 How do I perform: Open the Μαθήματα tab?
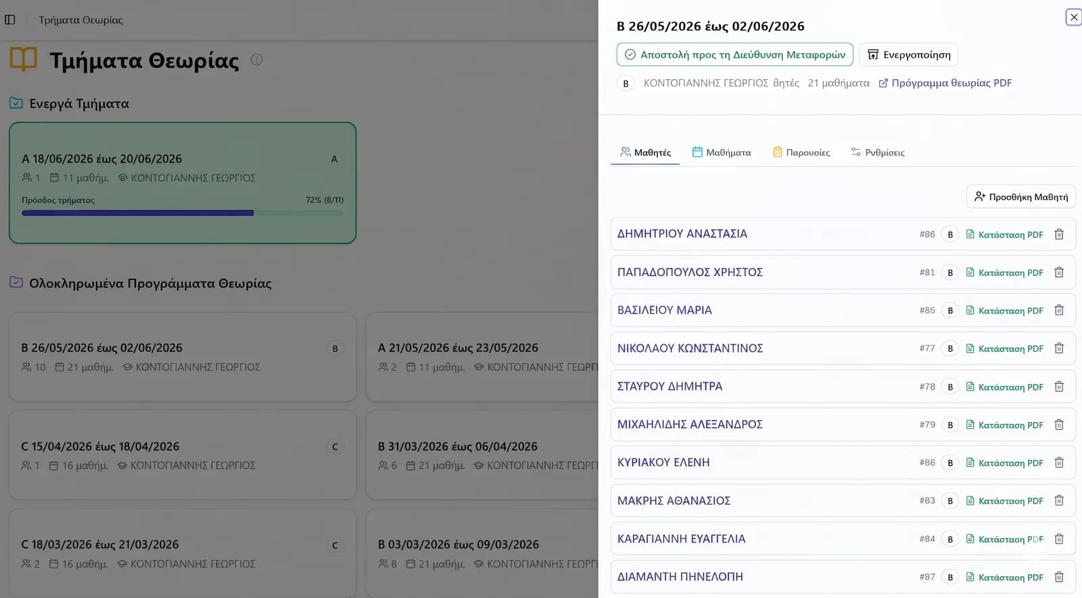click(x=722, y=152)
